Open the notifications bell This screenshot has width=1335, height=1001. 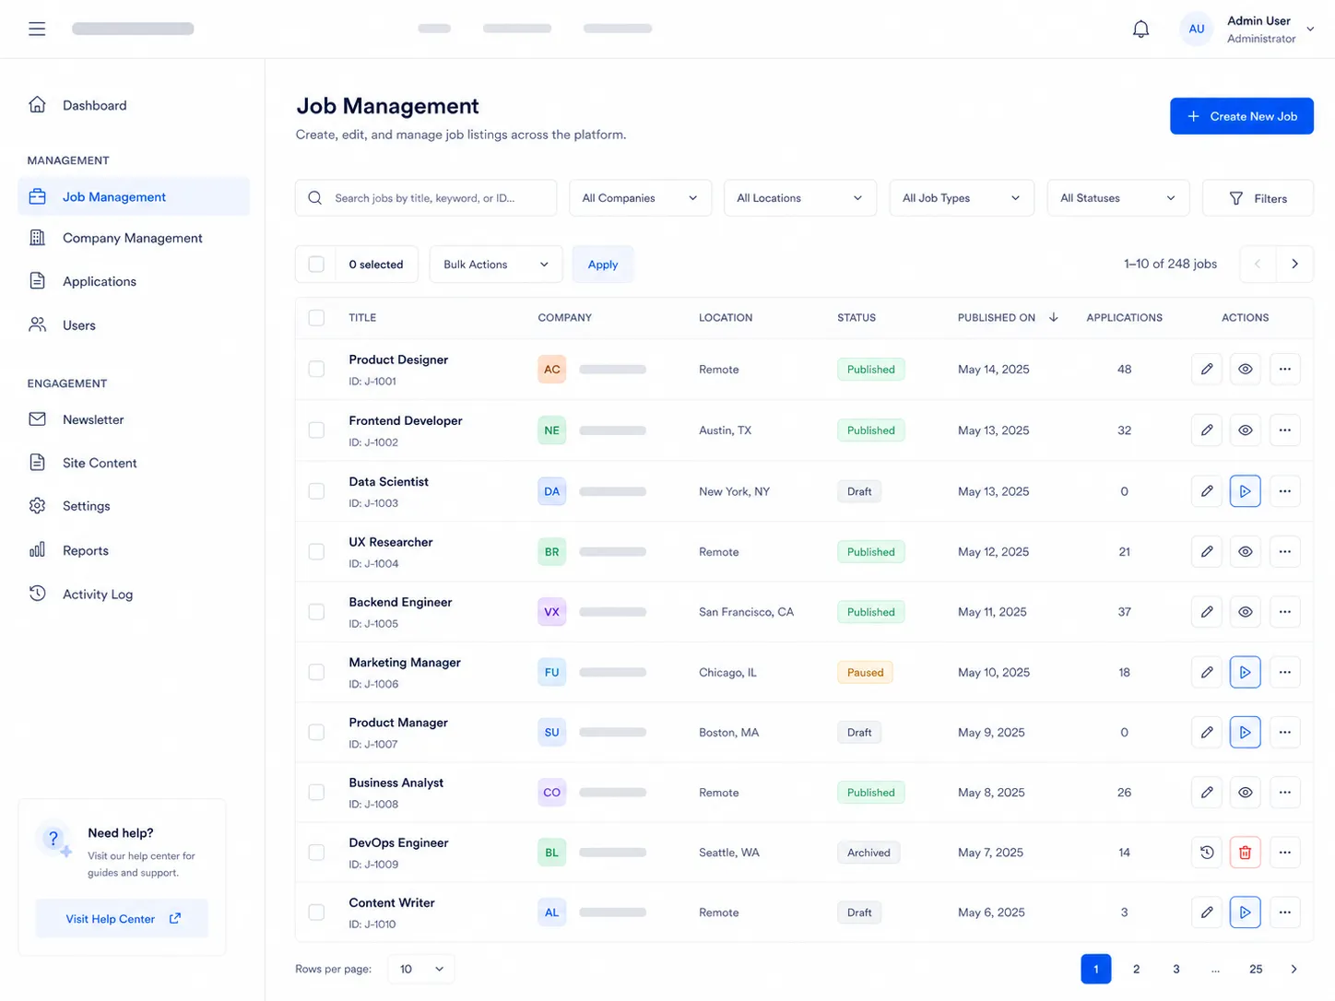pyautogui.click(x=1140, y=29)
